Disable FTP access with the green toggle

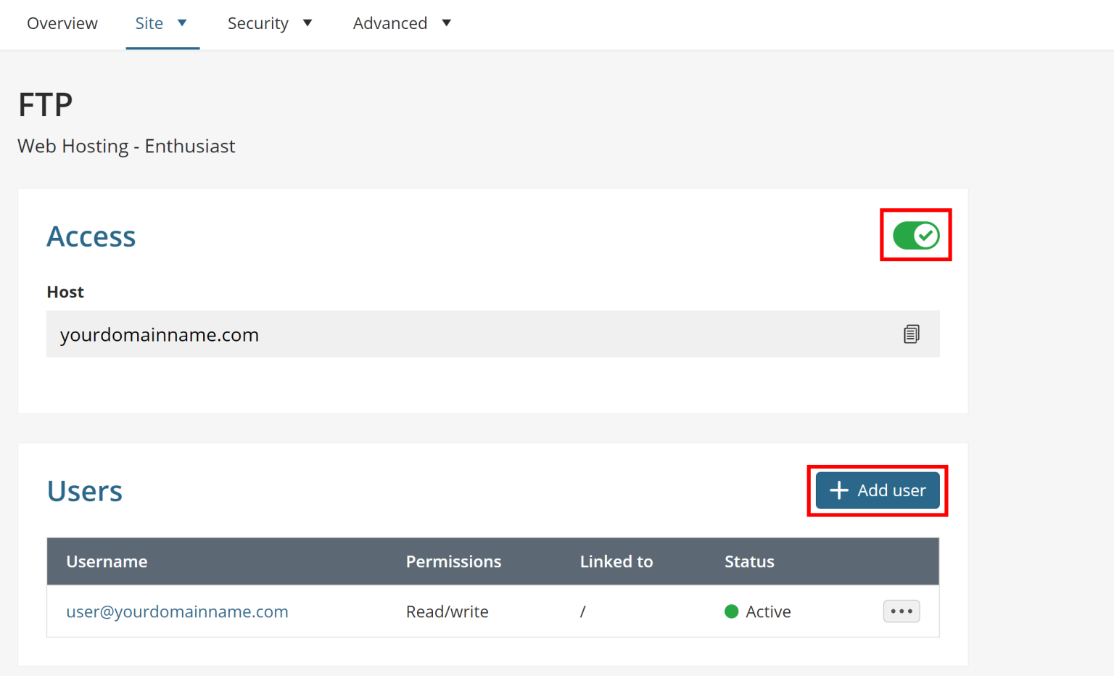(x=915, y=234)
